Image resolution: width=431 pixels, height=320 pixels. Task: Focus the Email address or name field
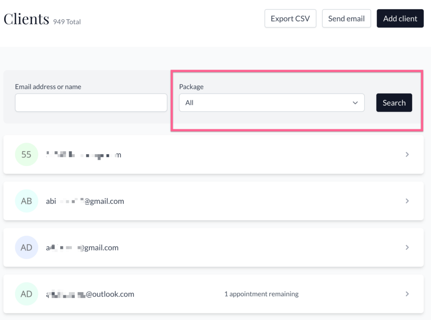(91, 103)
